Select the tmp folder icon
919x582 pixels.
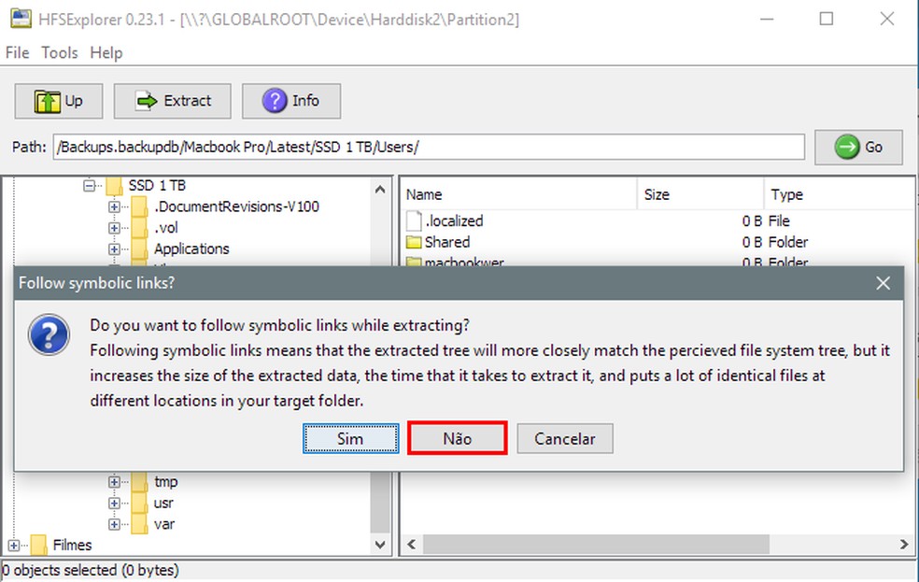(x=139, y=482)
